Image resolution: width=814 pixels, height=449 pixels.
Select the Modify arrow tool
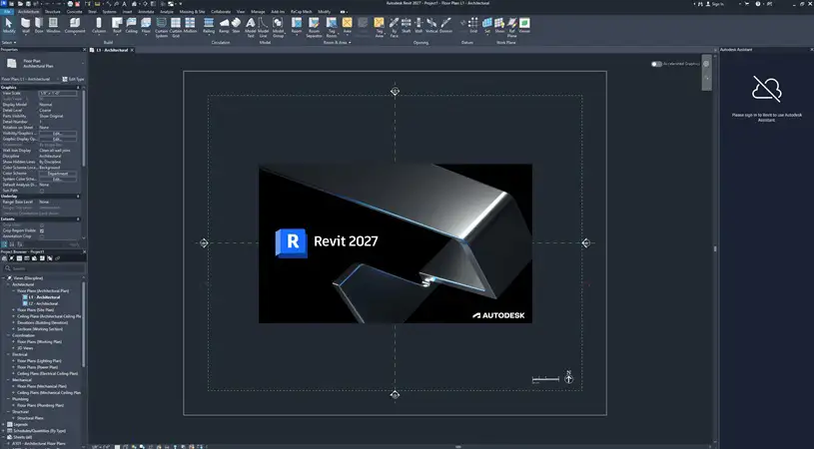pyautogui.click(x=9, y=25)
